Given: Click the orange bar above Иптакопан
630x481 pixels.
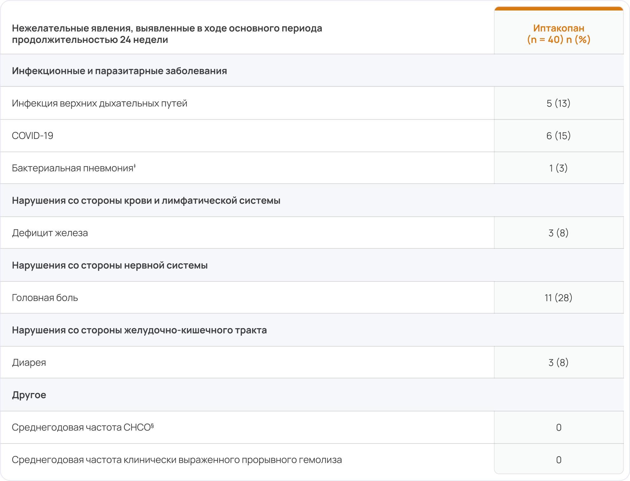Looking at the screenshot, I should click(558, 9).
